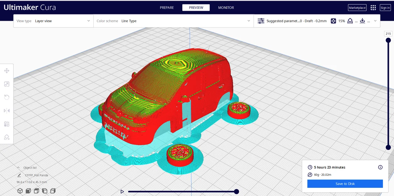Switch to the MONITOR tab
Image resolution: width=394 pixels, height=196 pixels.
pos(226,8)
